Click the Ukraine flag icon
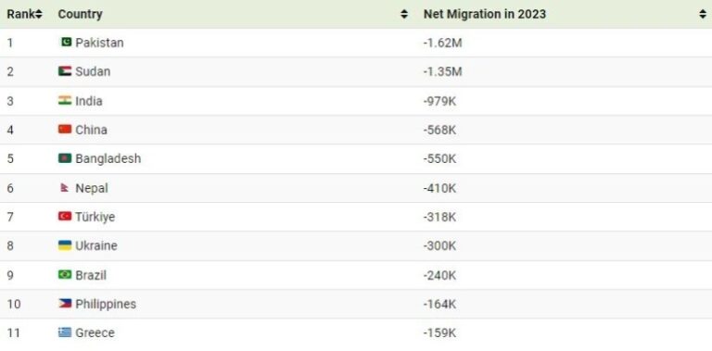Viewport: 712px width, 351px height. [65, 245]
